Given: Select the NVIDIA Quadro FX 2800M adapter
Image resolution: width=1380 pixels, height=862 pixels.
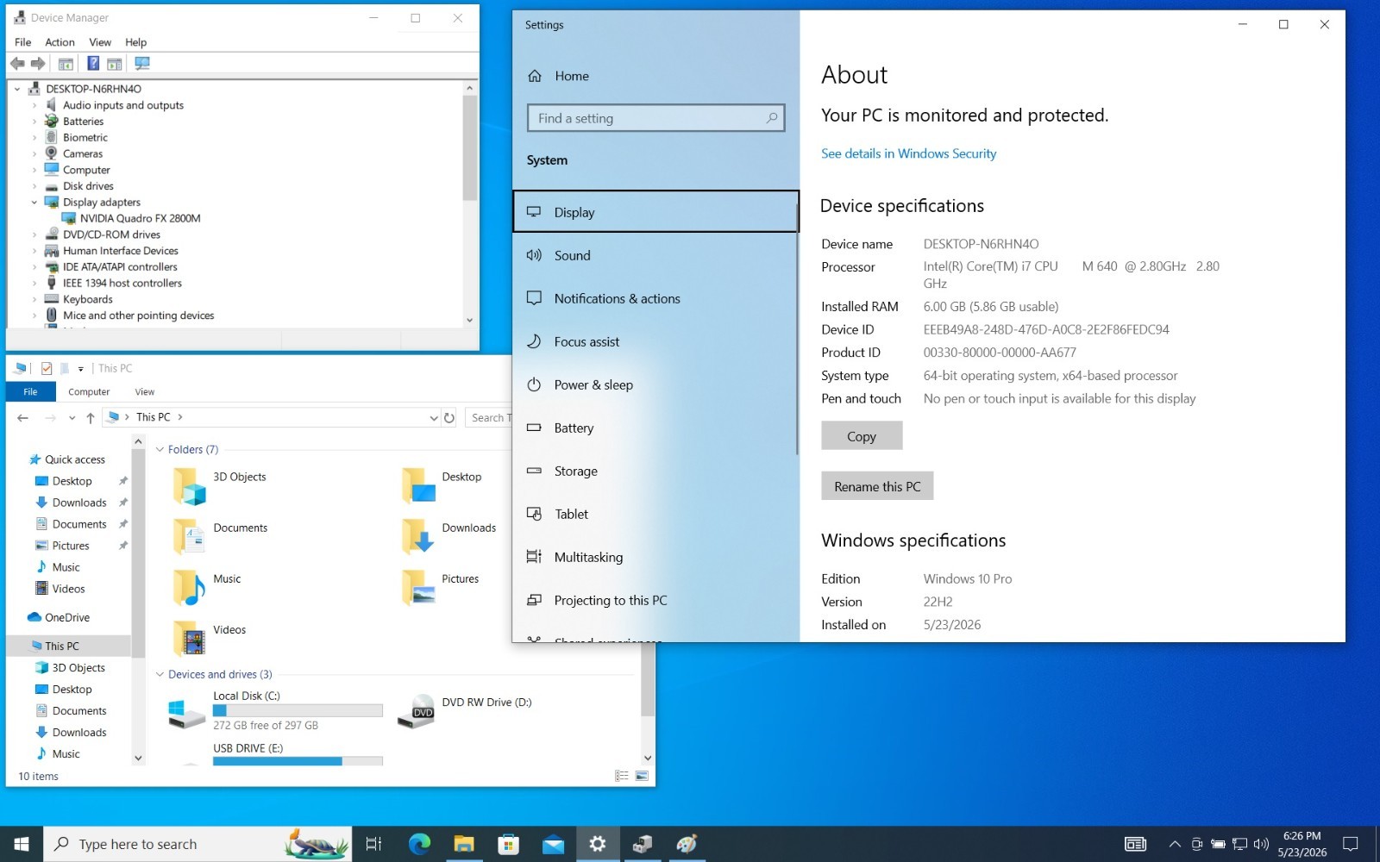Looking at the screenshot, I should click(140, 218).
